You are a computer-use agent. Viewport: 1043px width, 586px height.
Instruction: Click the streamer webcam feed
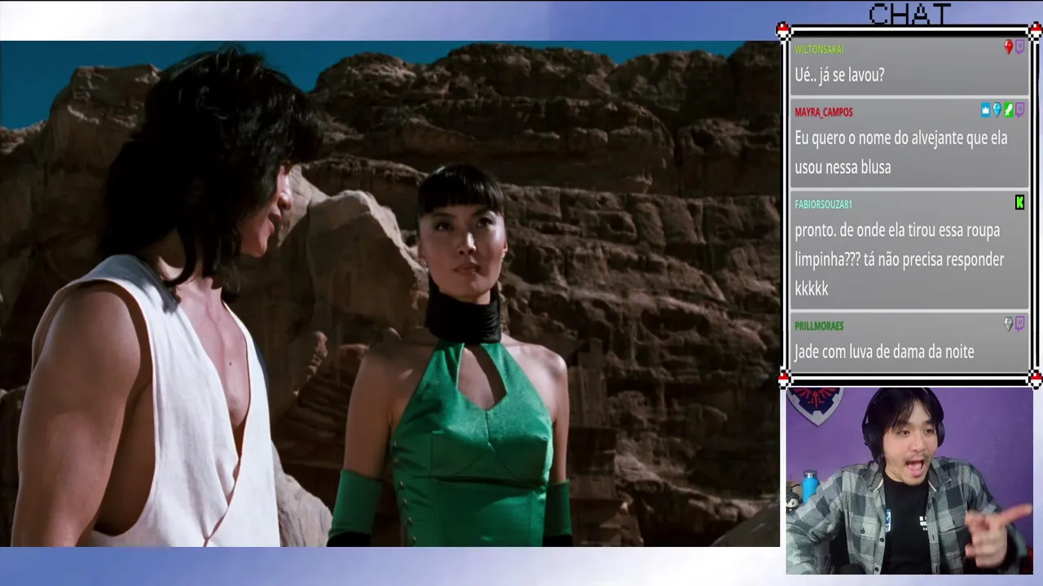tap(909, 481)
